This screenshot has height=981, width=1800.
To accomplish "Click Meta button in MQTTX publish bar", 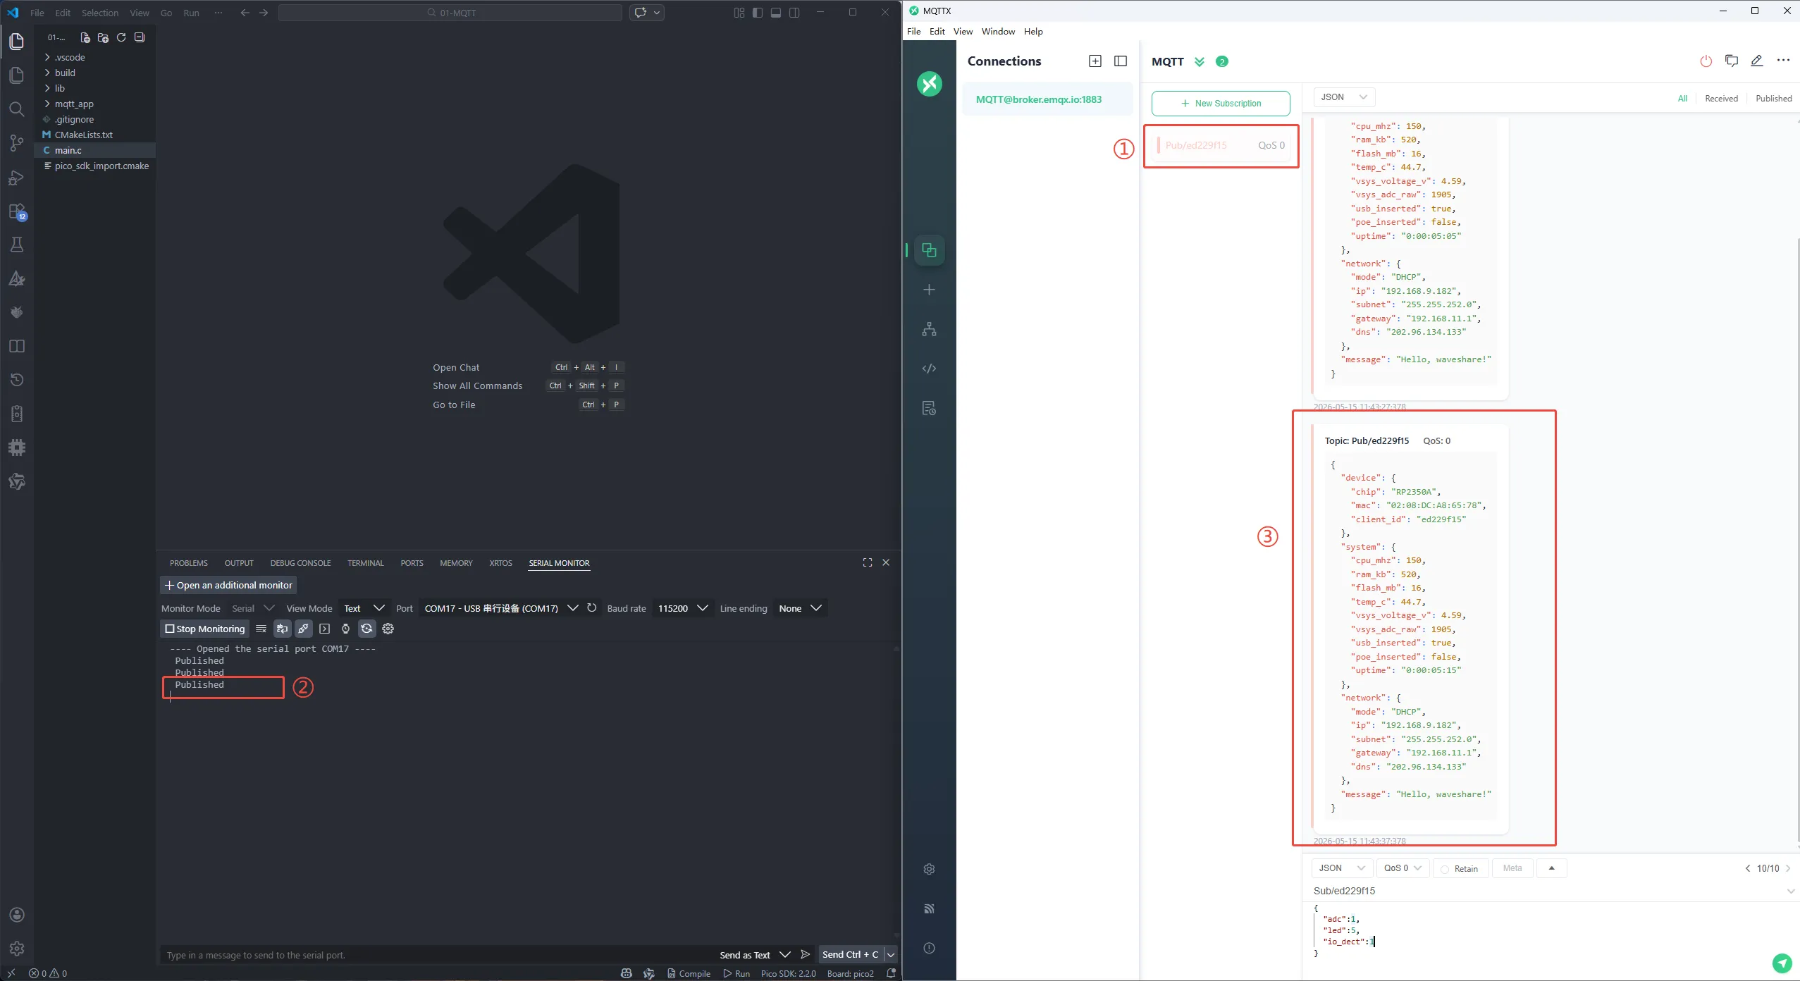I will coord(1512,868).
